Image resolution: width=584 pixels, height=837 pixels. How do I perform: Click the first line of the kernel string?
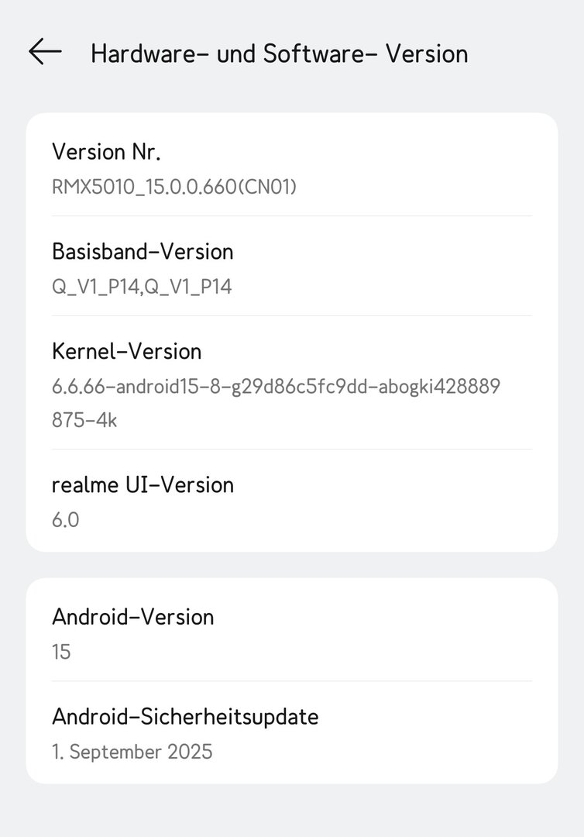point(276,387)
